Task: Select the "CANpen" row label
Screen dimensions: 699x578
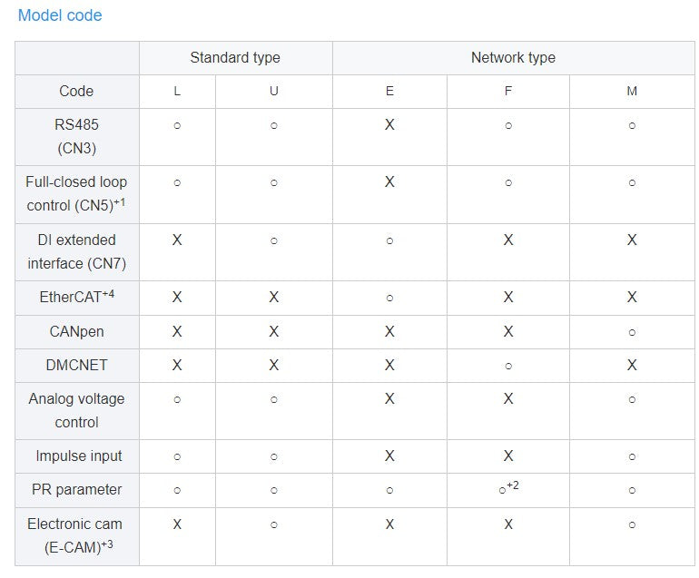Action: click(x=76, y=331)
